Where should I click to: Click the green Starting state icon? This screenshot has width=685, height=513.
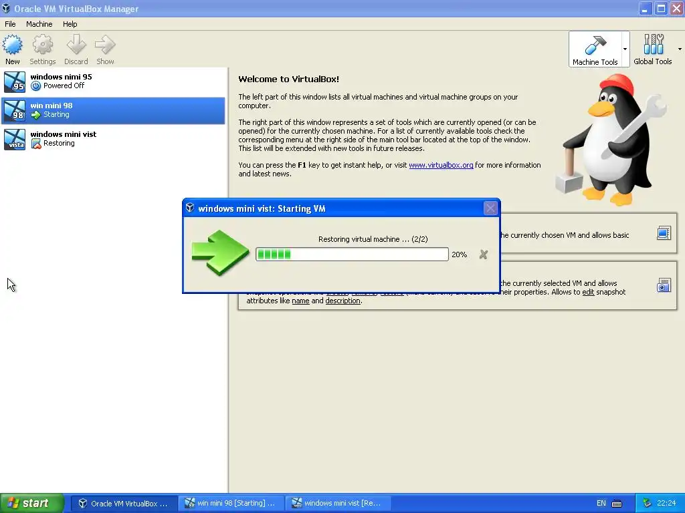[x=36, y=115]
